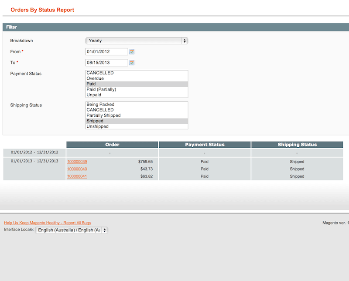Screen dimensions: 349x281
Task: Expand the Breakdown dropdown set to Yearly
Action: click(x=137, y=41)
